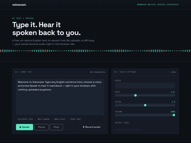This screenshot has height=143, width=191.
Task: Click the output level meter
Action: (128, 130)
